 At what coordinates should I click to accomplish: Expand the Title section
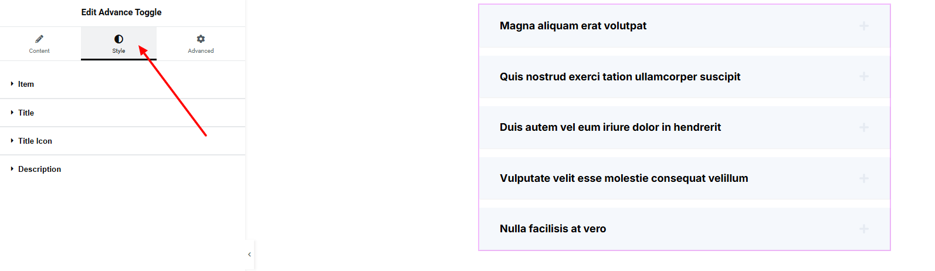(x=26, y=113)
